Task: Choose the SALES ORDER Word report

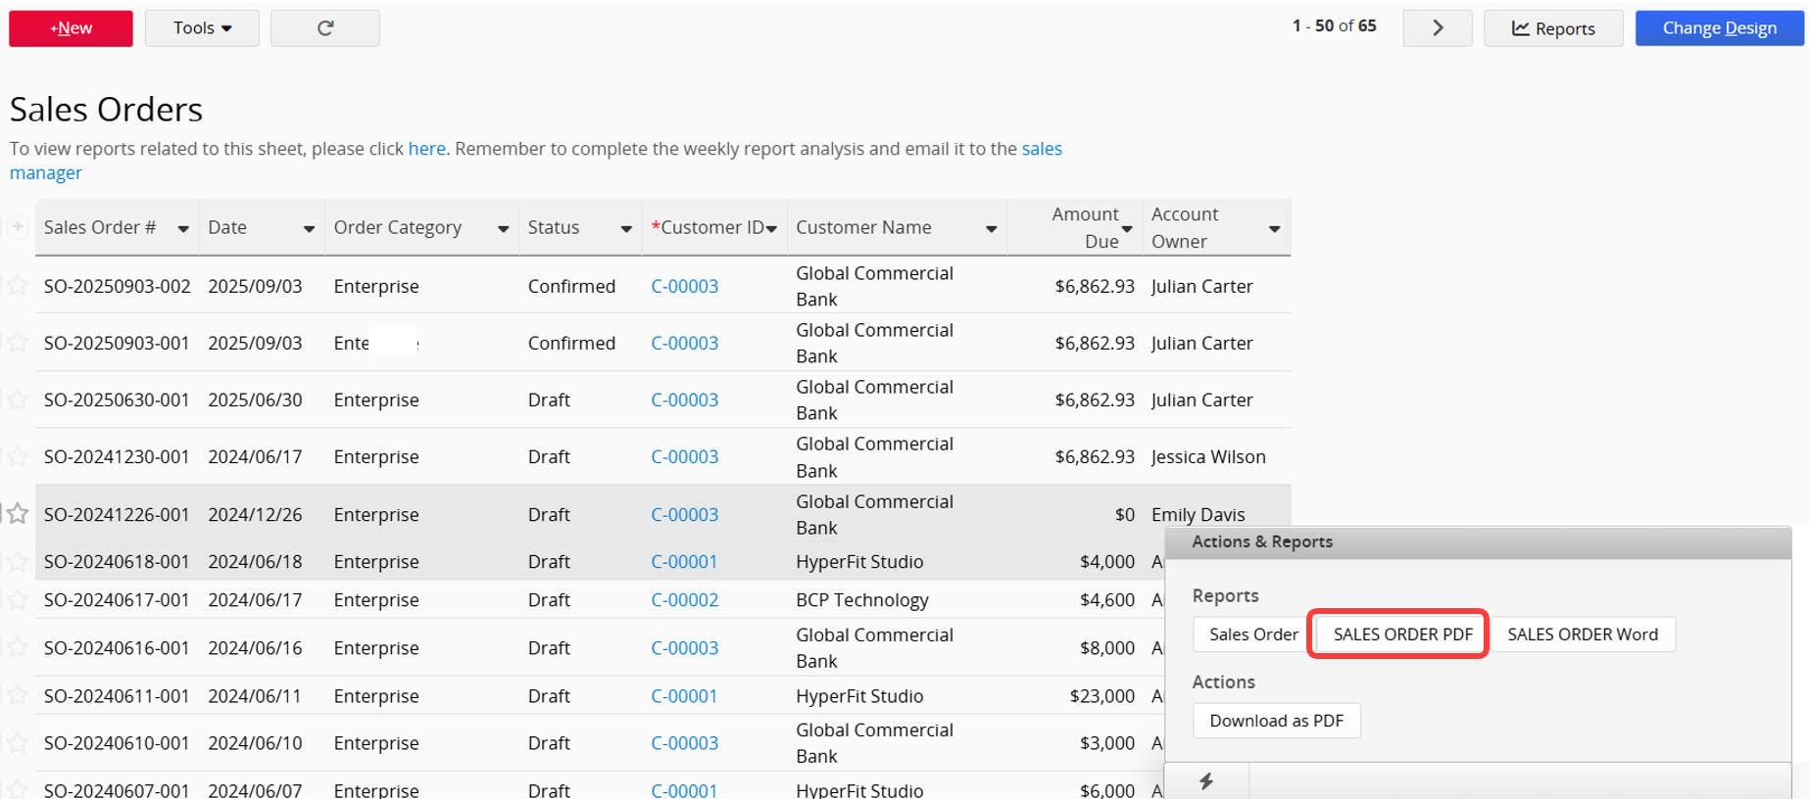Action: coord(1582,634)
